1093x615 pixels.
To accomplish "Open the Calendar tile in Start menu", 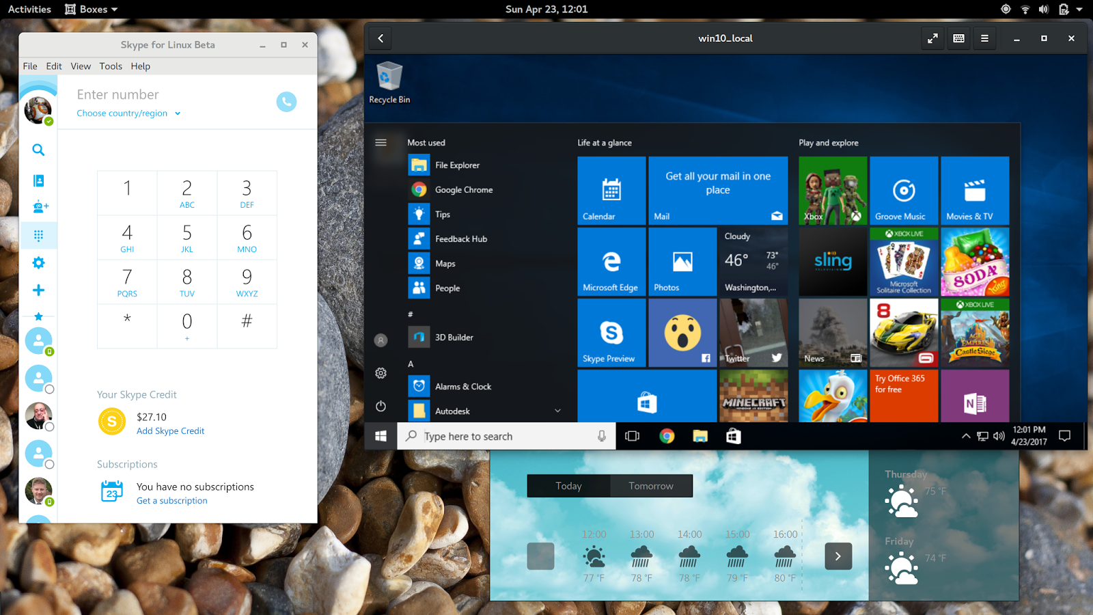I will [x=611, y=191].
